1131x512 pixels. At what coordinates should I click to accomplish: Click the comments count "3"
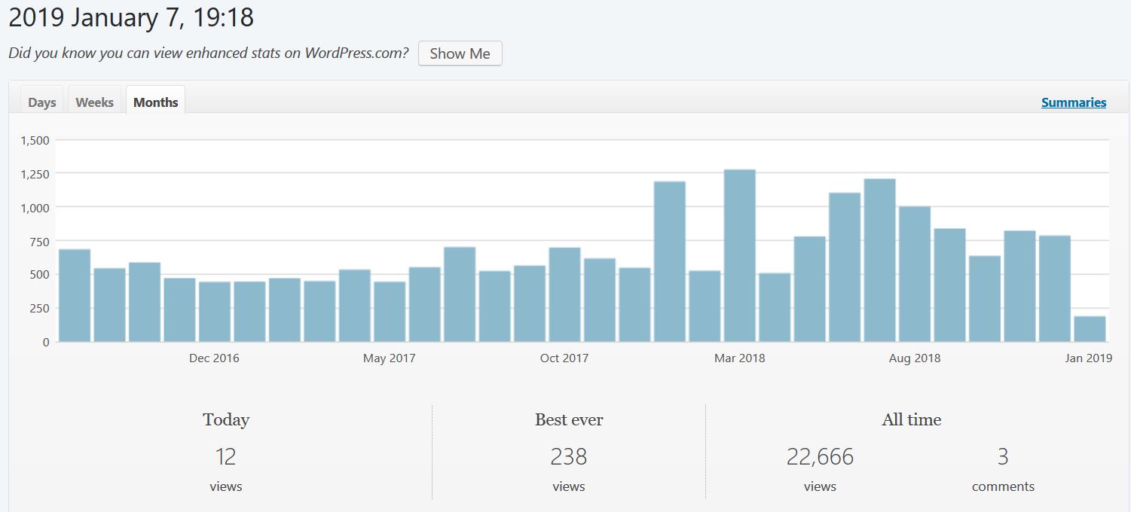point(1003,456)
